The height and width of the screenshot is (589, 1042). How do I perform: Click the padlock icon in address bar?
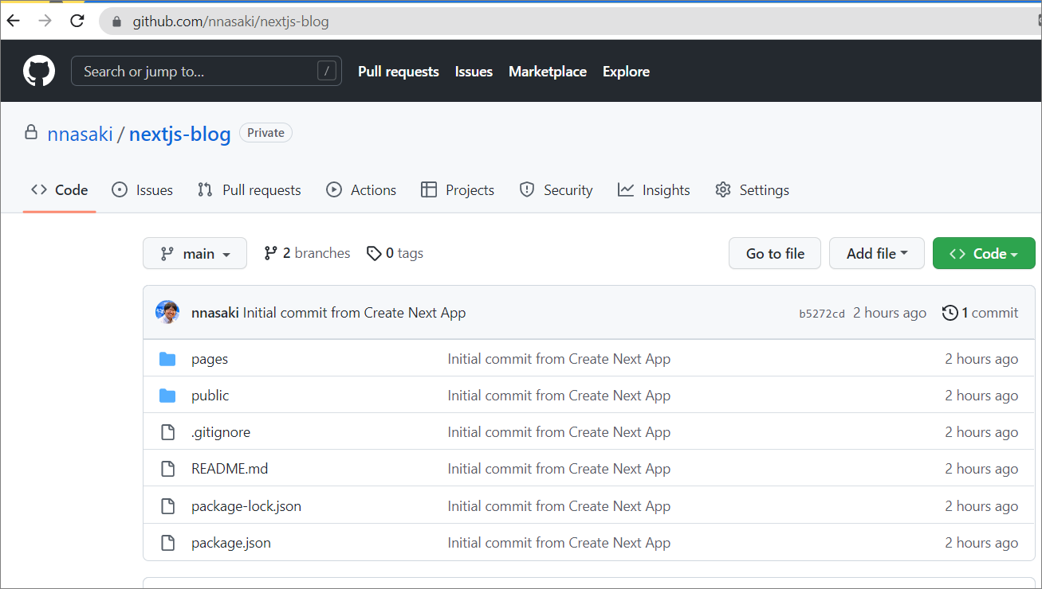[x=116, y=21]
